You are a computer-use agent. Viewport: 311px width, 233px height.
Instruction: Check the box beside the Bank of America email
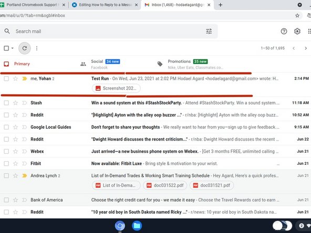click(x=6, y=200)
